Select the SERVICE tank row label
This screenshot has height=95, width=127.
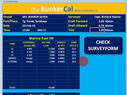(12, 58)
